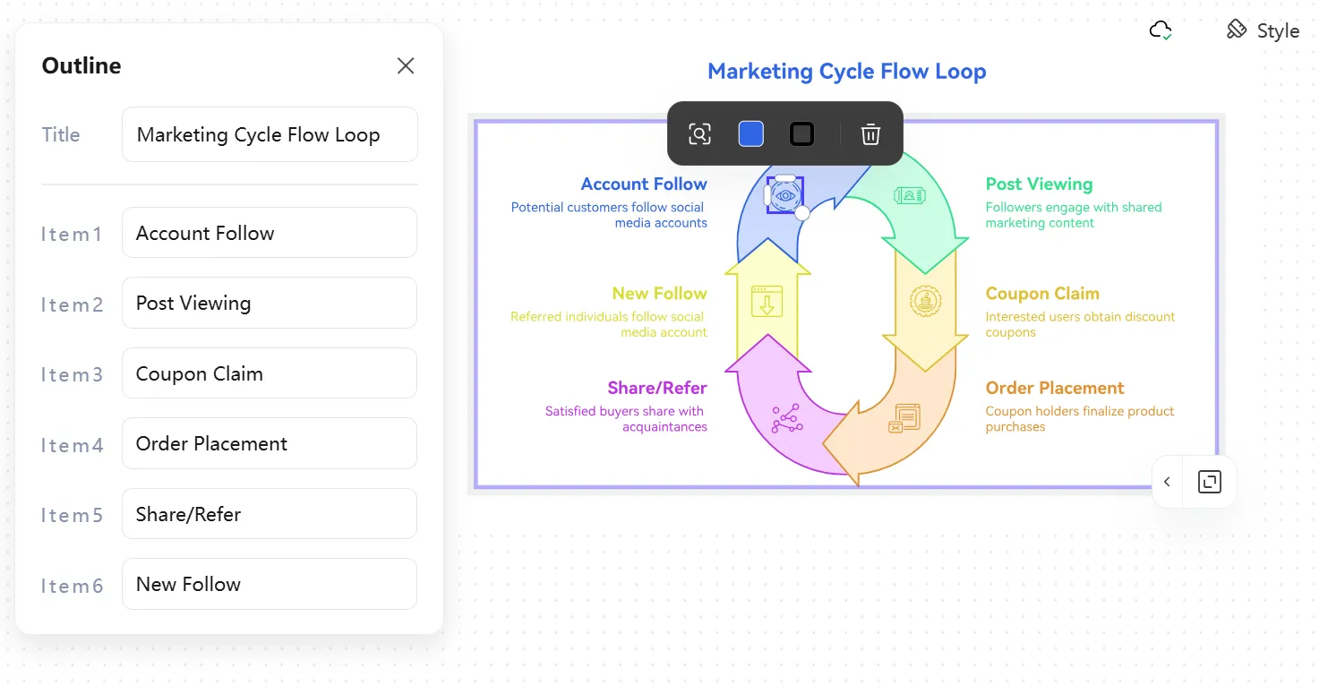Edit the Item4 Order Placement field

(270, 443)
